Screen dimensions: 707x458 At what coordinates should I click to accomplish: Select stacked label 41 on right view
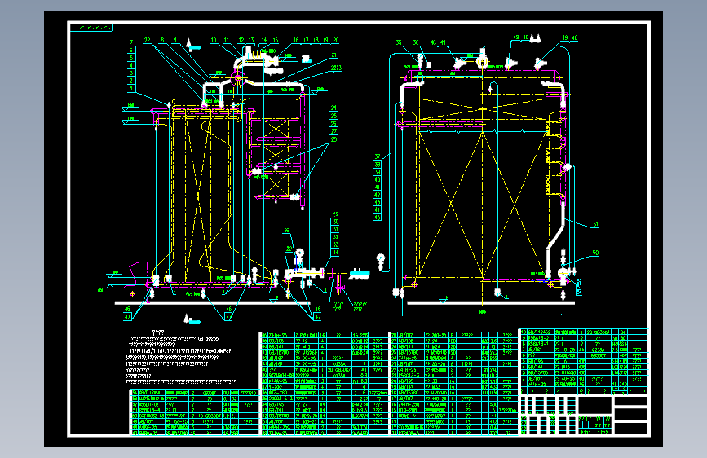378,187
